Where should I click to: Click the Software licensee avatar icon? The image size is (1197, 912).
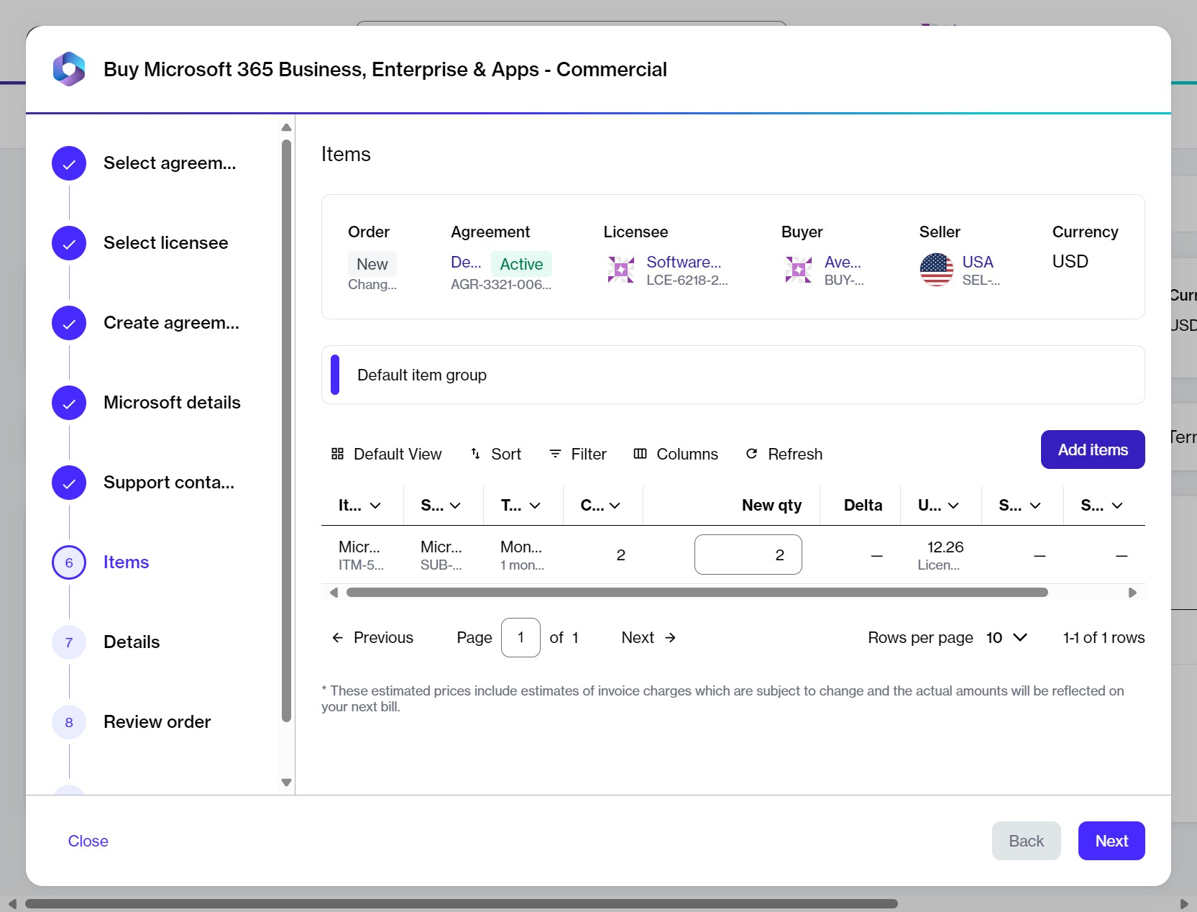(x=621, y=270)
